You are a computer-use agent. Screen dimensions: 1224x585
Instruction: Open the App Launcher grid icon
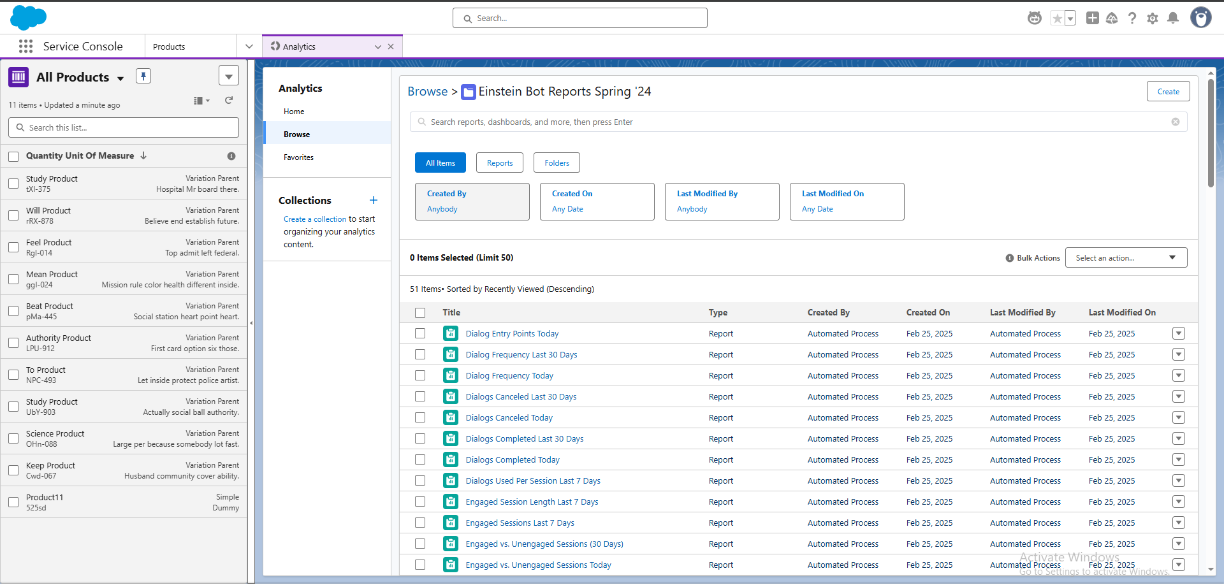pyautogui.click(x=25, y=46)
